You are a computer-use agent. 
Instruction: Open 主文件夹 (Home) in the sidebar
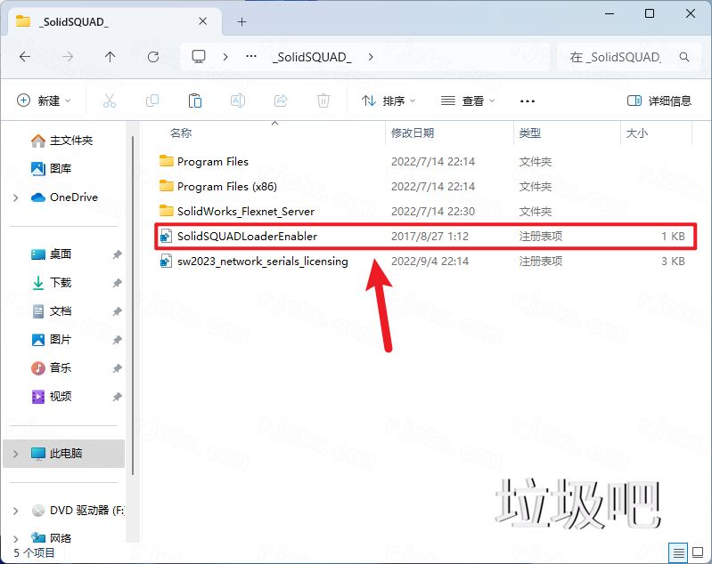(61, 141)
